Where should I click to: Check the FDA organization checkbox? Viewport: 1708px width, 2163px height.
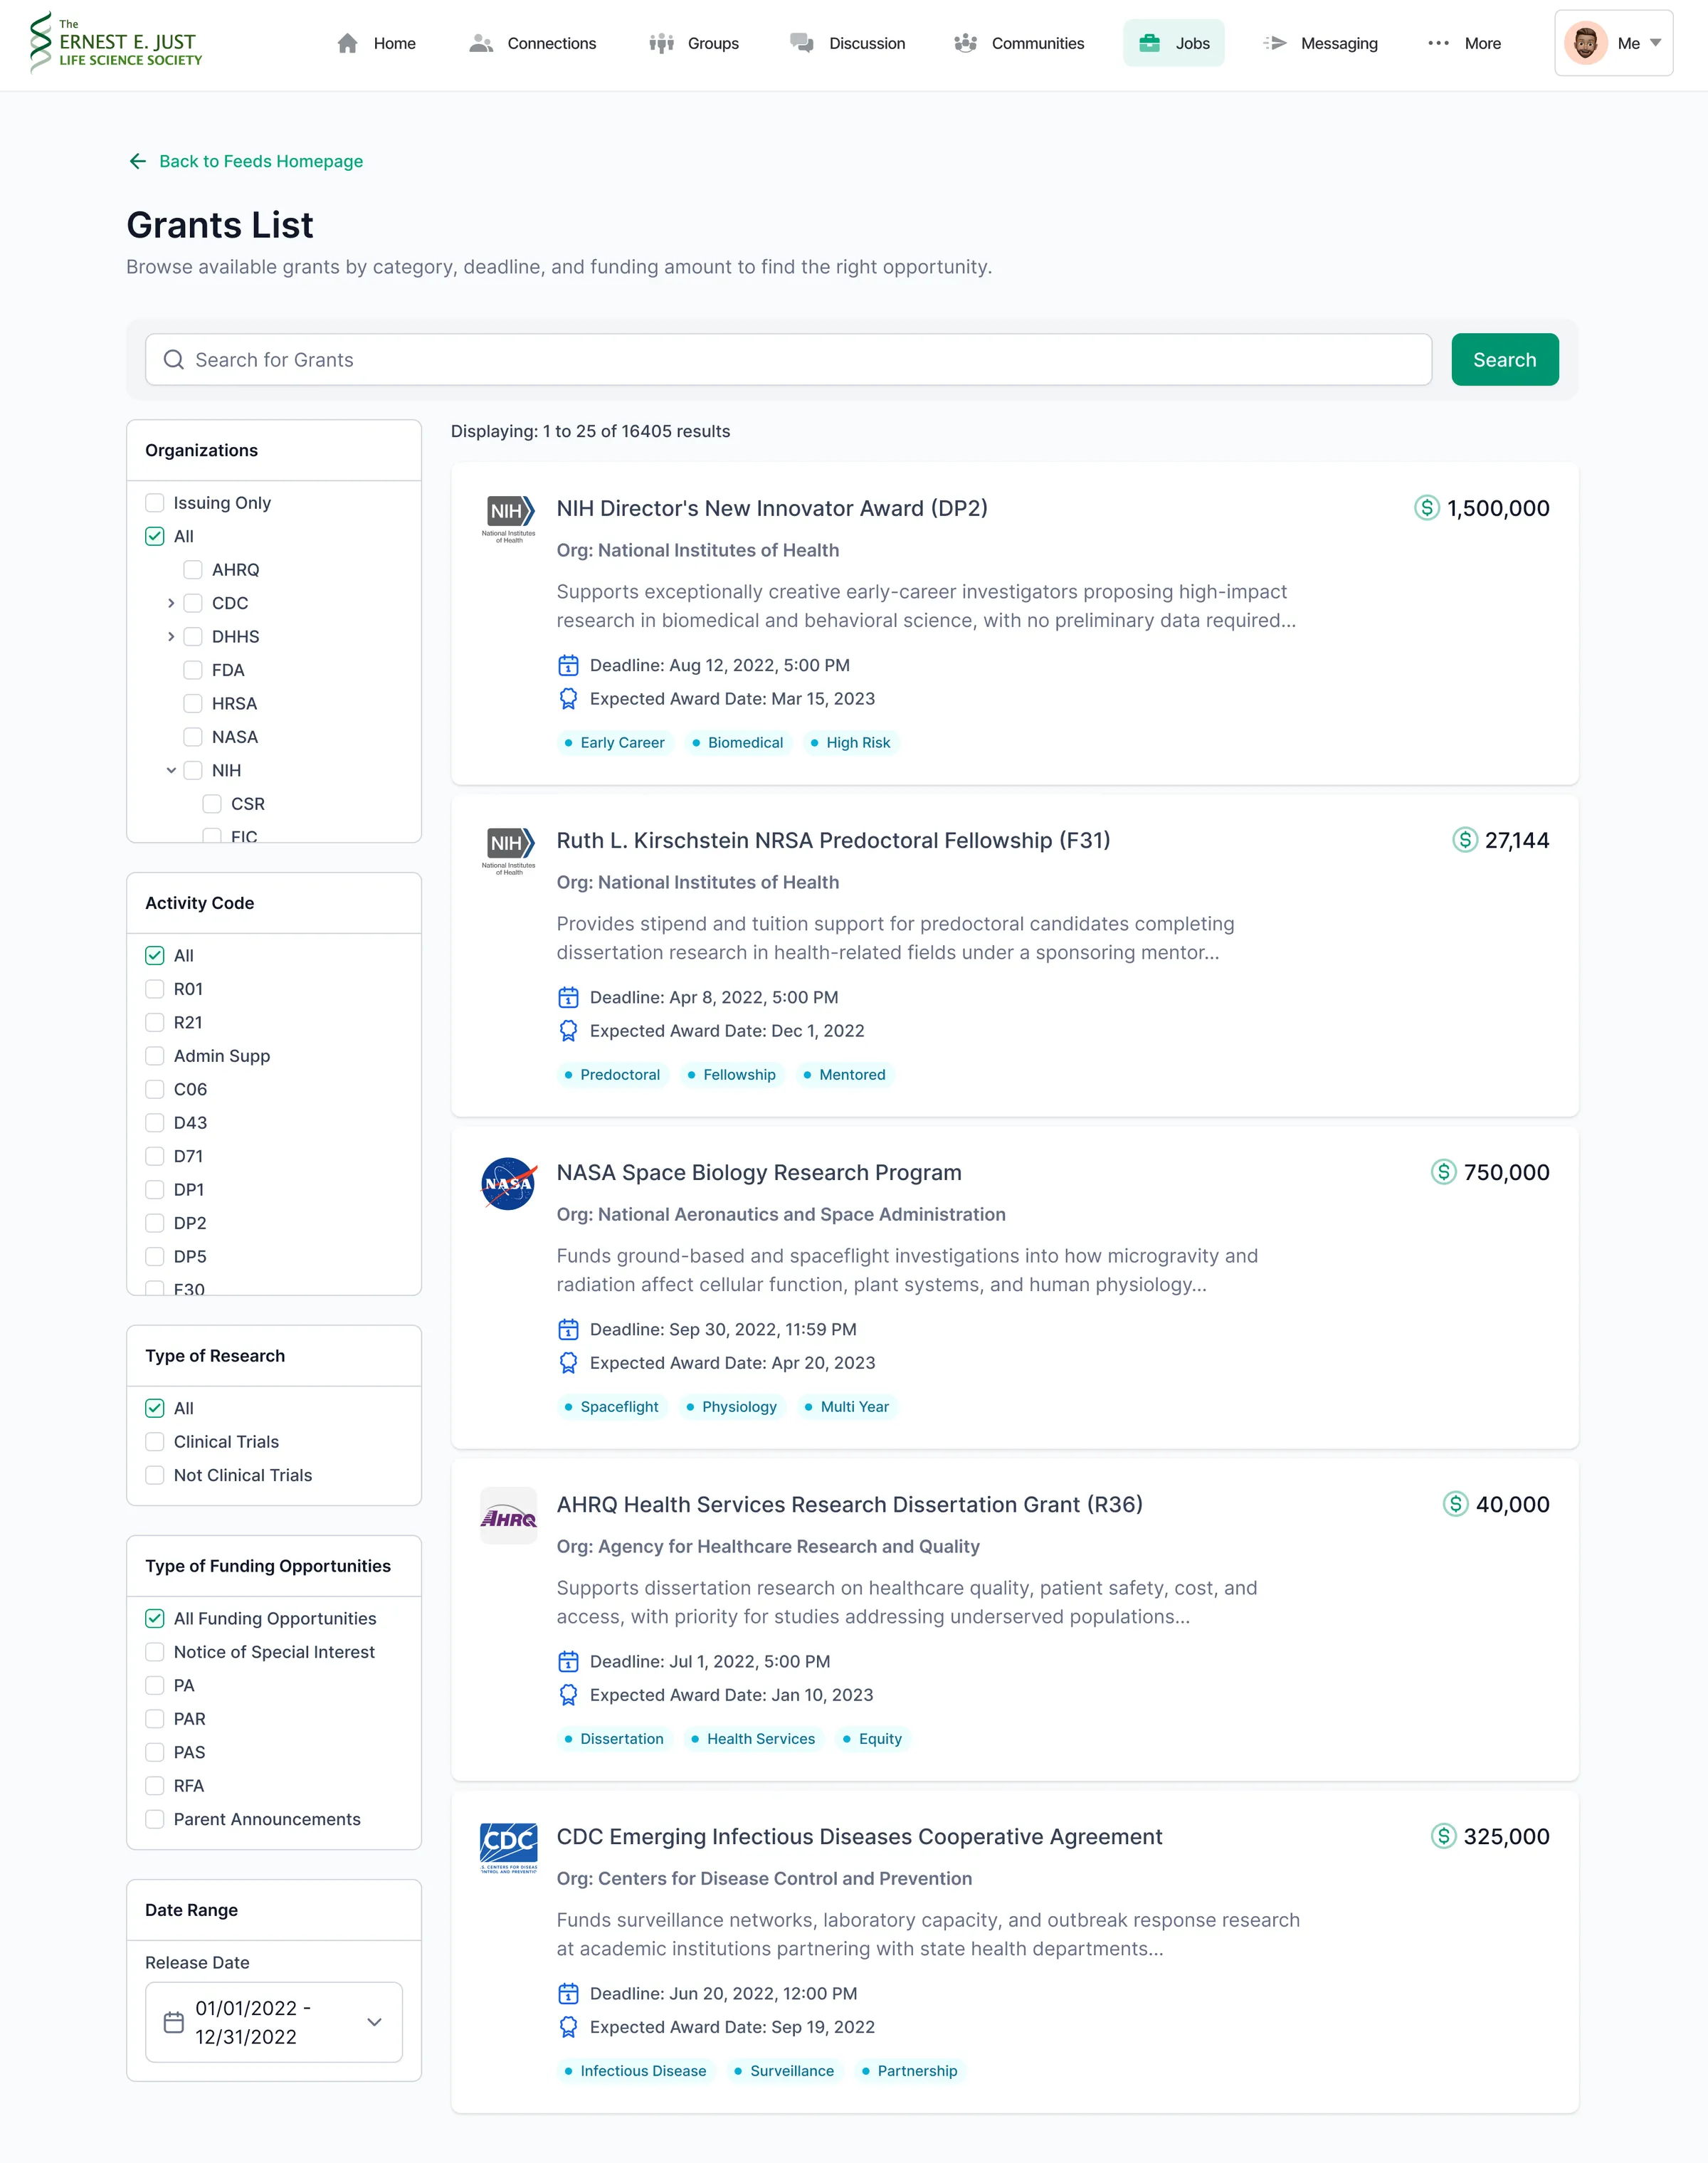[x=193, y=670]
